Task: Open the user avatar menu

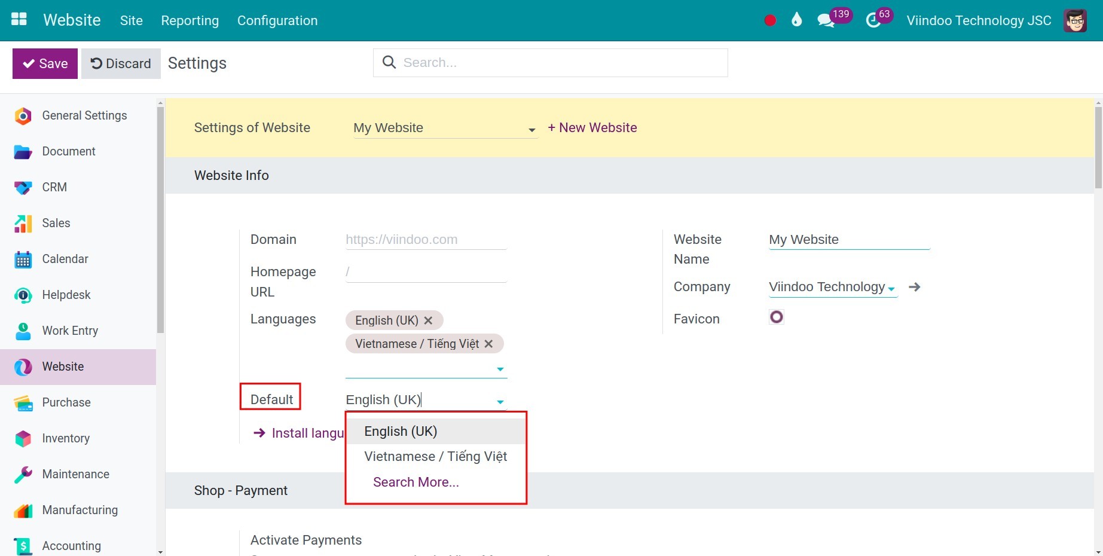Action: click(x=1075, y=20)
